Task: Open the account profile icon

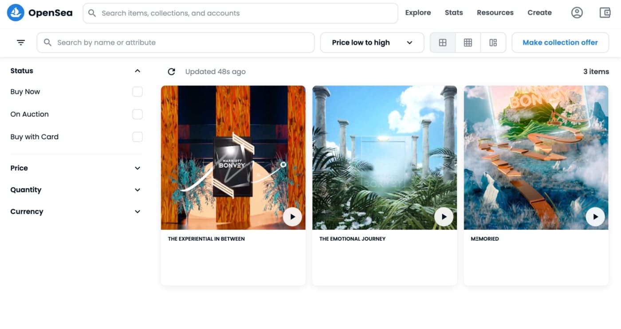Action: click(577, 13)
